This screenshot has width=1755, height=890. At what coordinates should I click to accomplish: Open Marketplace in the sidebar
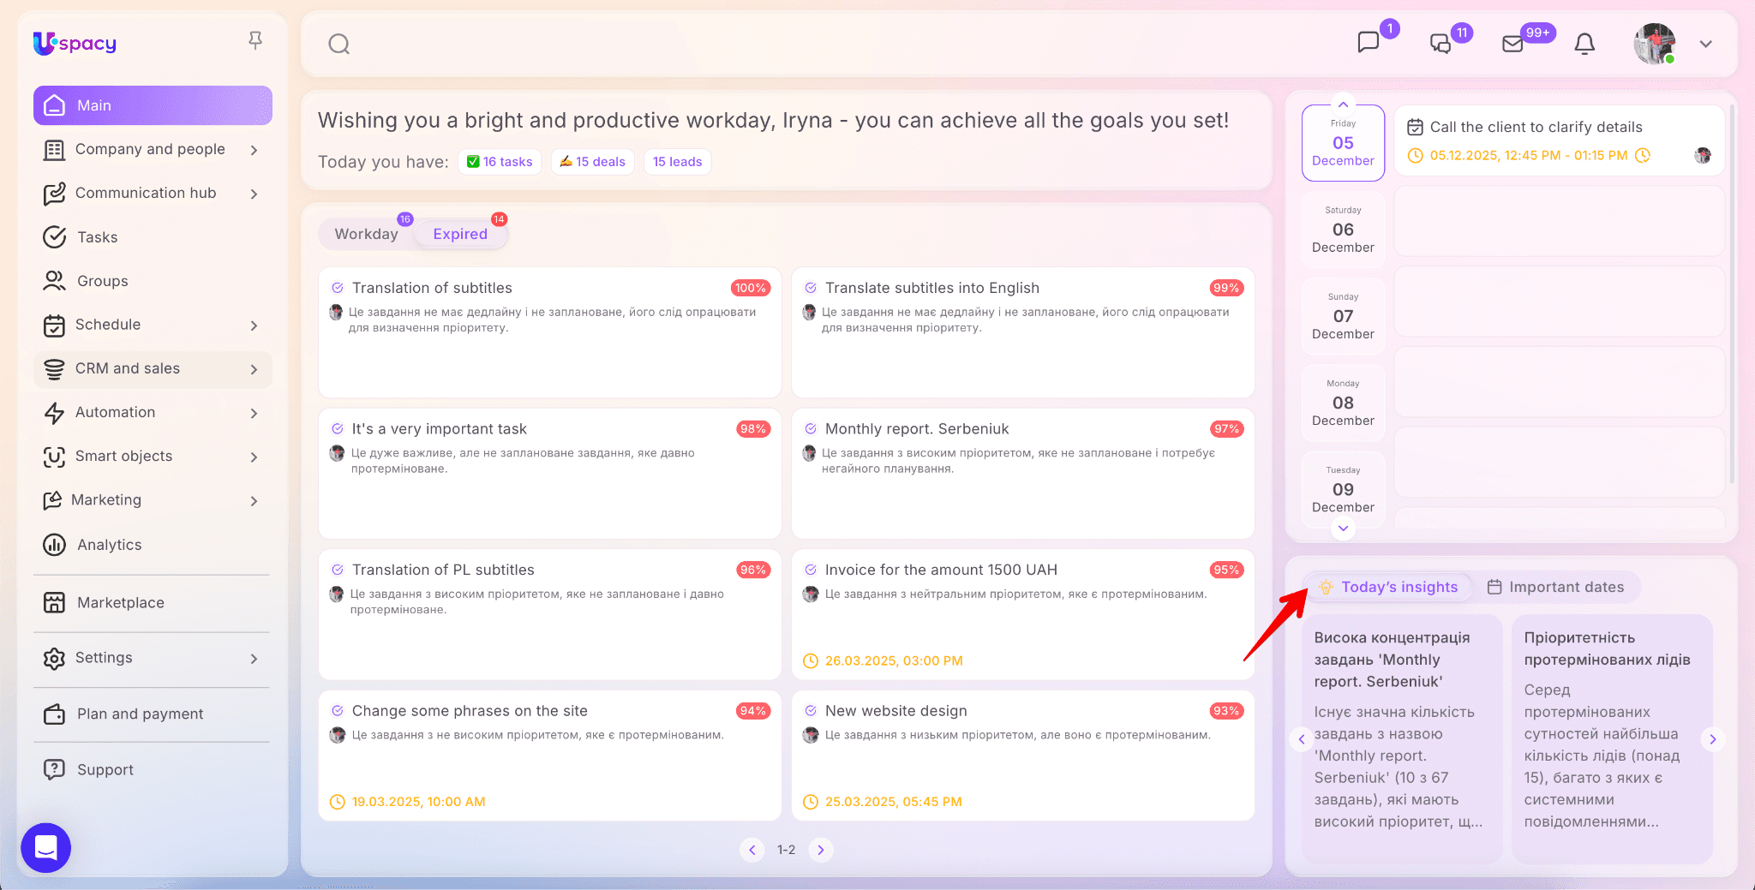tap(153, 603)
